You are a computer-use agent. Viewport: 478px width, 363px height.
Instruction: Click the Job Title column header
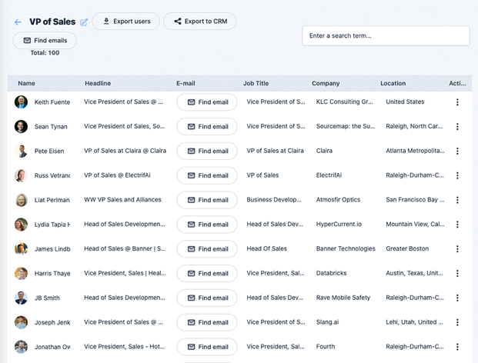pos(256,83)
